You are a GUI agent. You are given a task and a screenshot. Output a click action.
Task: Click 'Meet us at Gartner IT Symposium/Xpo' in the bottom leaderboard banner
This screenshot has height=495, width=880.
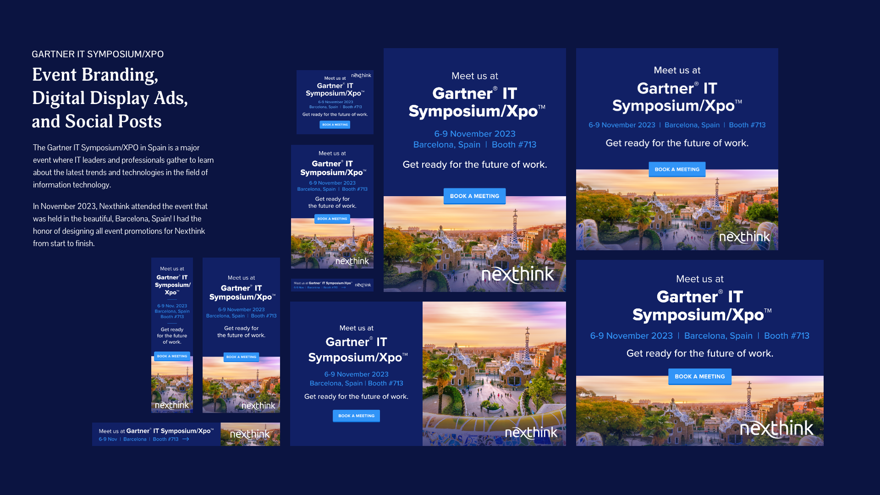click(x=156, y=431)
